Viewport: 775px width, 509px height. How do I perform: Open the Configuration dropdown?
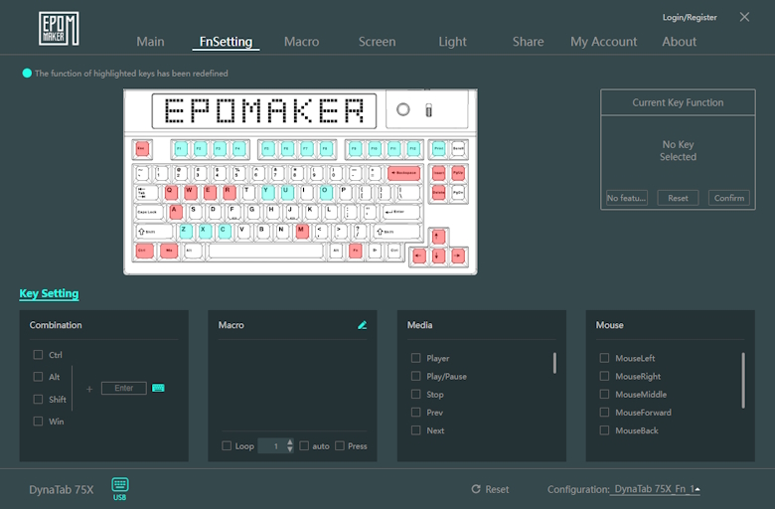[x=655, y=489]
